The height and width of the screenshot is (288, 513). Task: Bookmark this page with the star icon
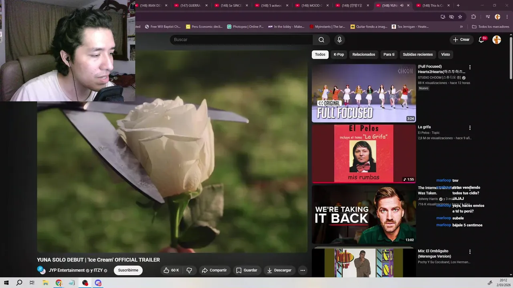tap(460, 17)
